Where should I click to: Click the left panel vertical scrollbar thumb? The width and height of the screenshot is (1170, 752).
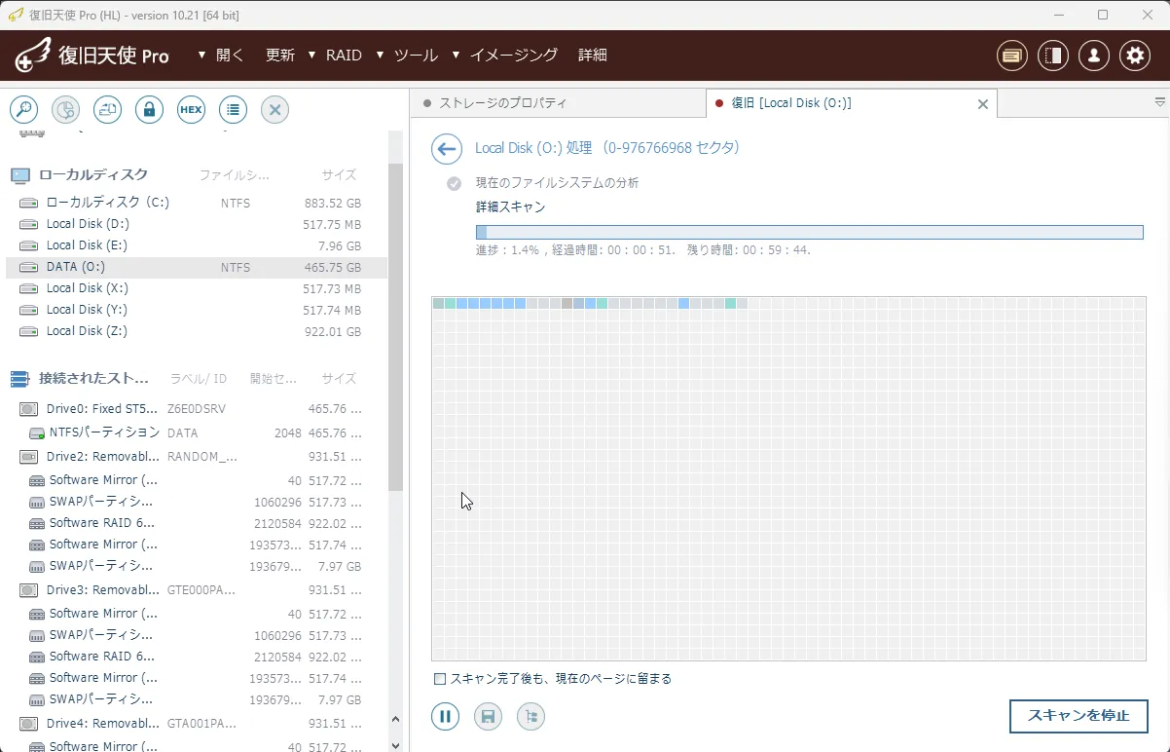point(395,326)
